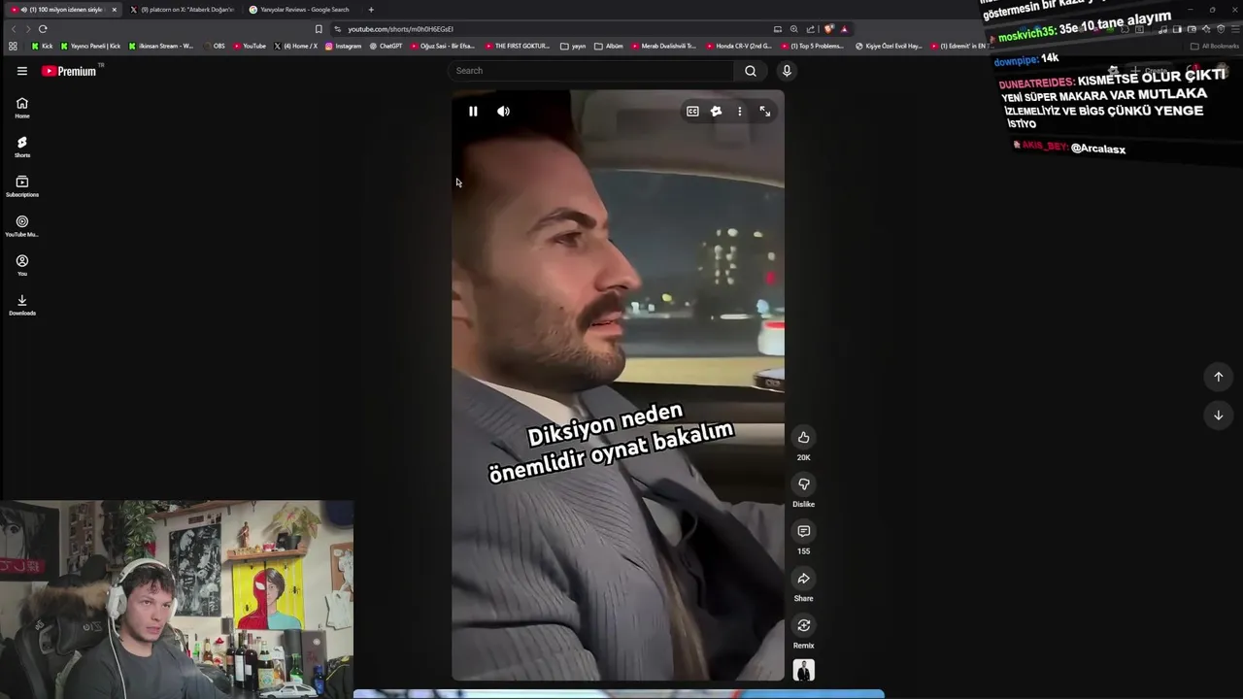Viewport: 1243px width, 699px height.
Task: Dislike the Short
Action: point(803,484)
